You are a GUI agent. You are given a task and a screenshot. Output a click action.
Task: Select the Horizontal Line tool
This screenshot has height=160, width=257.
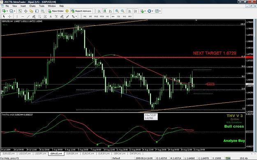[x=23, y=16]
